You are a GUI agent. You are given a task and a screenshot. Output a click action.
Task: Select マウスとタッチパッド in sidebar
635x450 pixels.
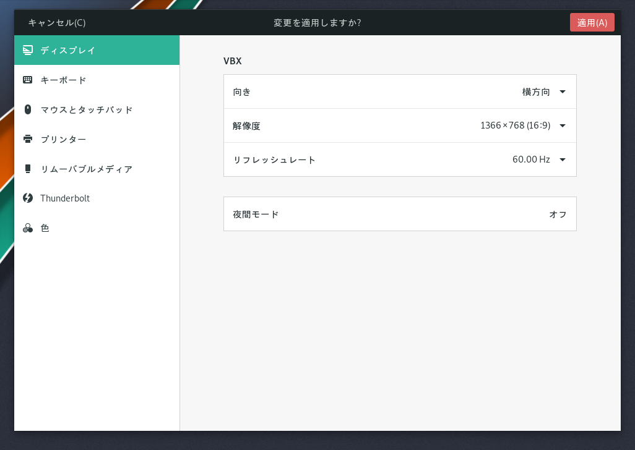point(97,109)
